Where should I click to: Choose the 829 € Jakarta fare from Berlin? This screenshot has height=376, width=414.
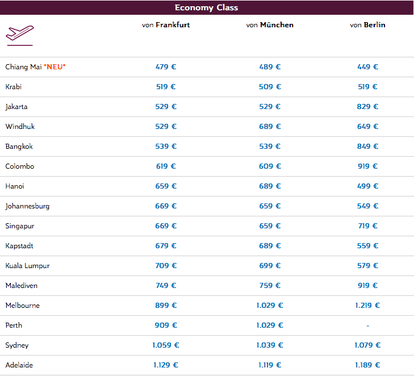pyautogui.click(x=367, y=107)
